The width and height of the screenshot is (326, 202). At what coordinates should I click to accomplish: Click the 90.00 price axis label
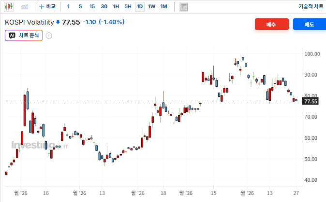311,75
